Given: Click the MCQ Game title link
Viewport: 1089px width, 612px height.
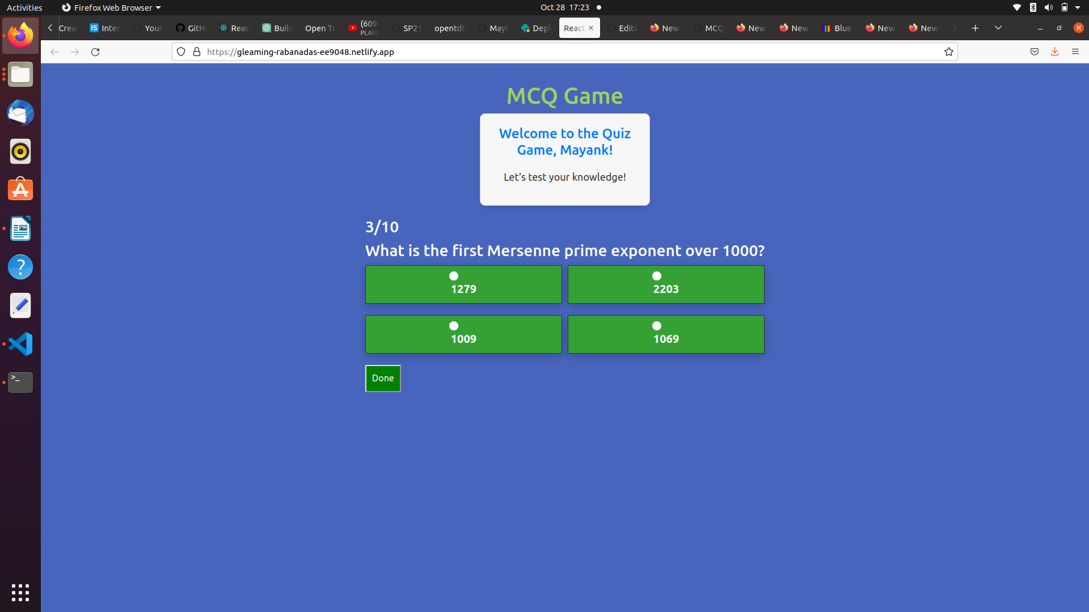Looking at the screenshot, I should 564,96.
